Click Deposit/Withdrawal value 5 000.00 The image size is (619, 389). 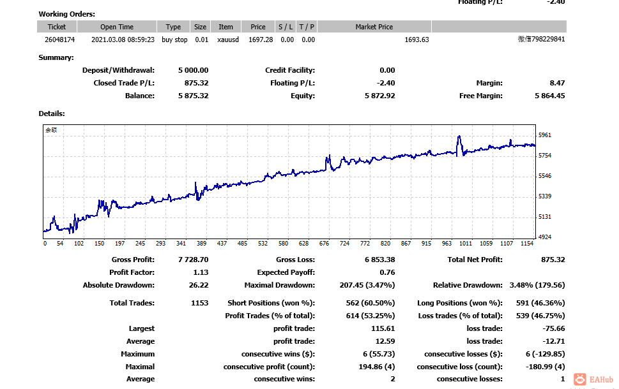point(193,70)
